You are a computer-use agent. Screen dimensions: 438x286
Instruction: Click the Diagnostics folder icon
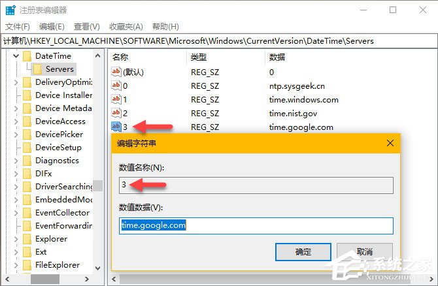(x=27, y=161)
